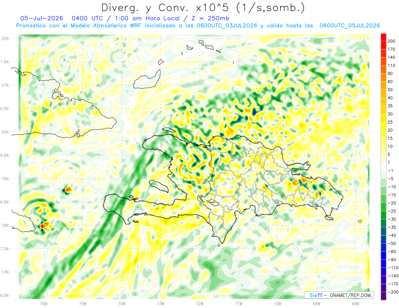Click the "19N" latitude label
Viewport: 399px width, 308px height.
point(5,178)
